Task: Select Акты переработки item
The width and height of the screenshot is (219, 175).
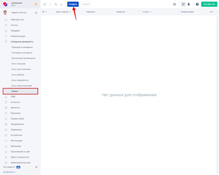Action: point(20,80)
